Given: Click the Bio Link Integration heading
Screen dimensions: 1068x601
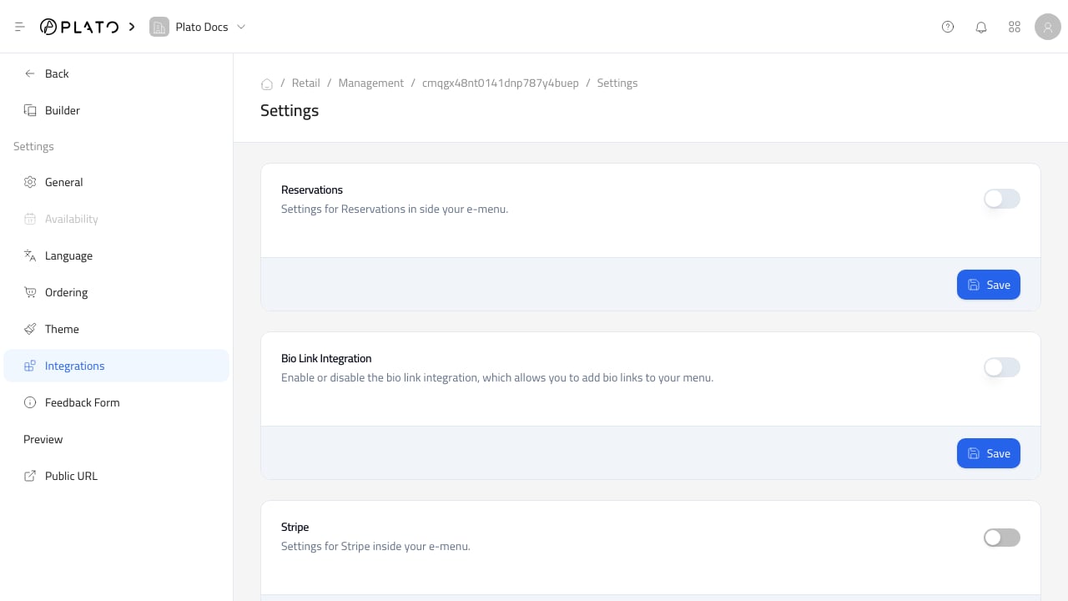Looking at the screenshot, I should click(x=326, y=358).
